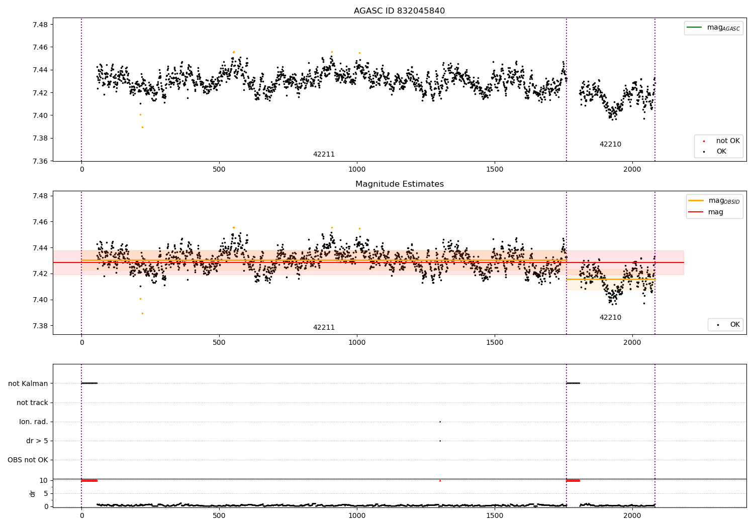754x527 pixels.
Task: Click the 42211 label in the top plot
Action: (x=324, y=155)
